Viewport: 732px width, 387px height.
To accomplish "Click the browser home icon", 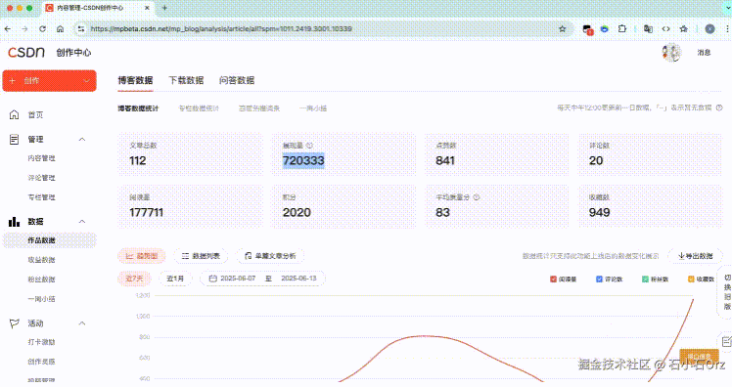I will 61,29.
